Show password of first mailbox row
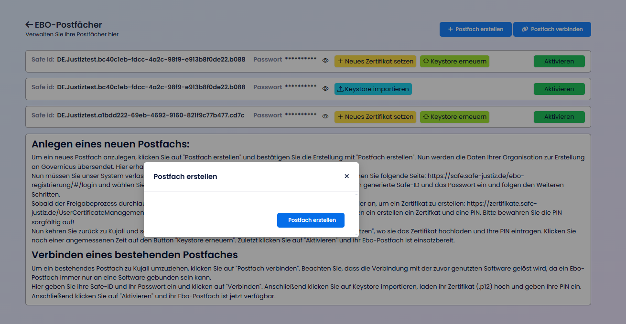This screenshot has height=324, width=626. click(x=325, y=61)
